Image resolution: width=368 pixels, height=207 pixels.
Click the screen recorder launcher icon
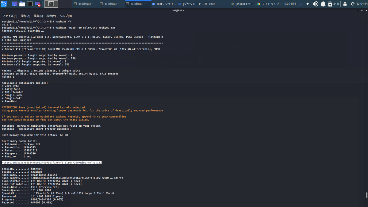coord(38,4)
